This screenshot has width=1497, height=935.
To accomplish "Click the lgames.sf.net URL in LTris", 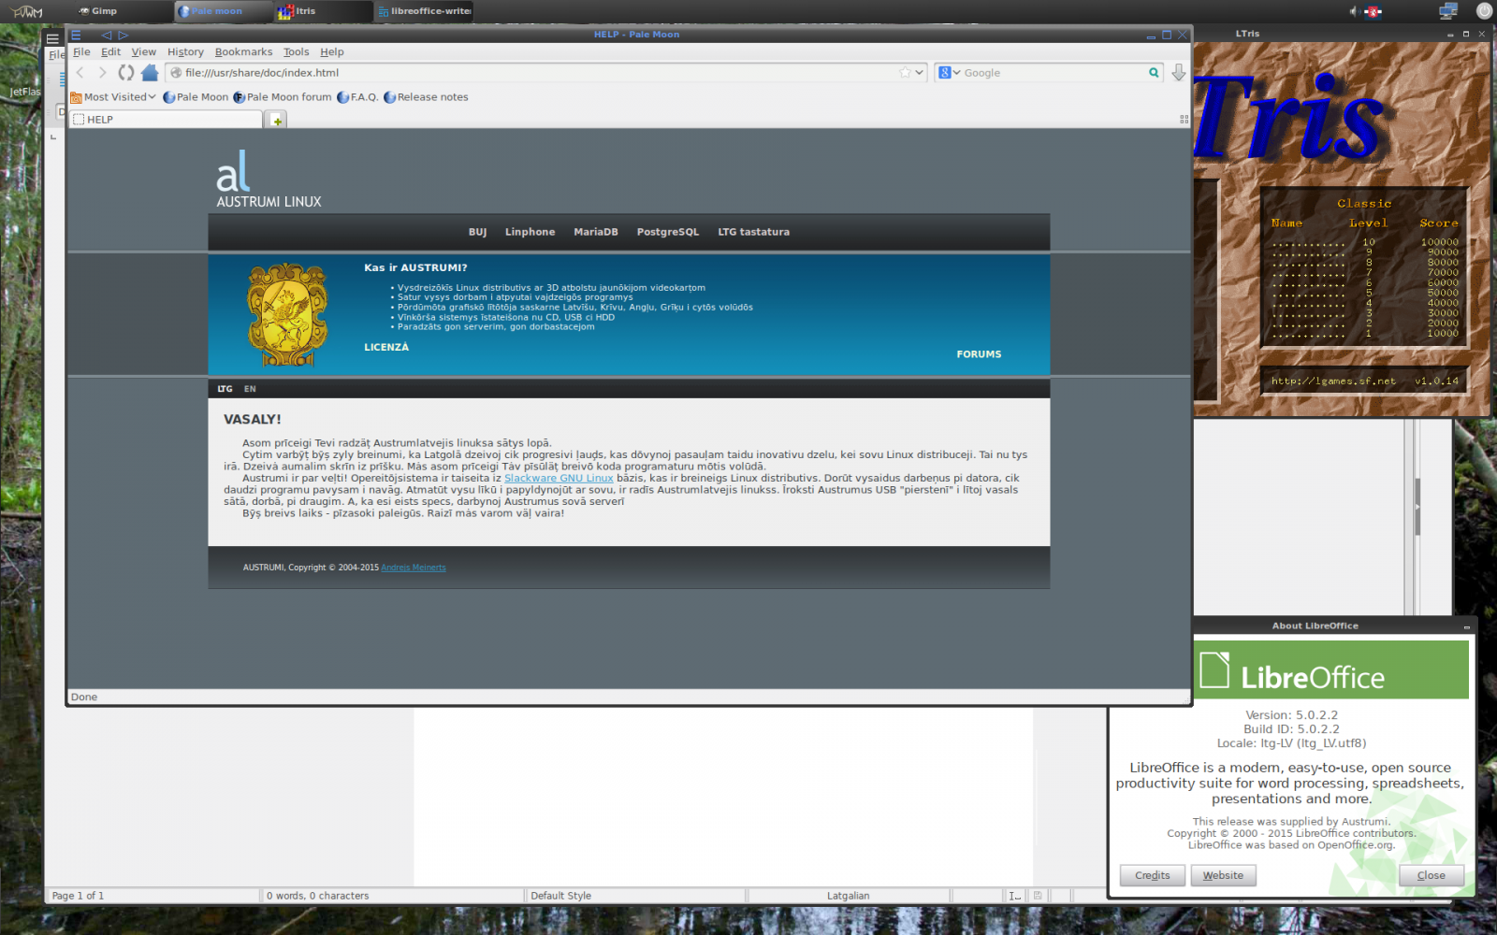I will (x=1332, y=381).
